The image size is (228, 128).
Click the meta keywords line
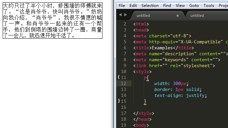[x=177, y=60]
